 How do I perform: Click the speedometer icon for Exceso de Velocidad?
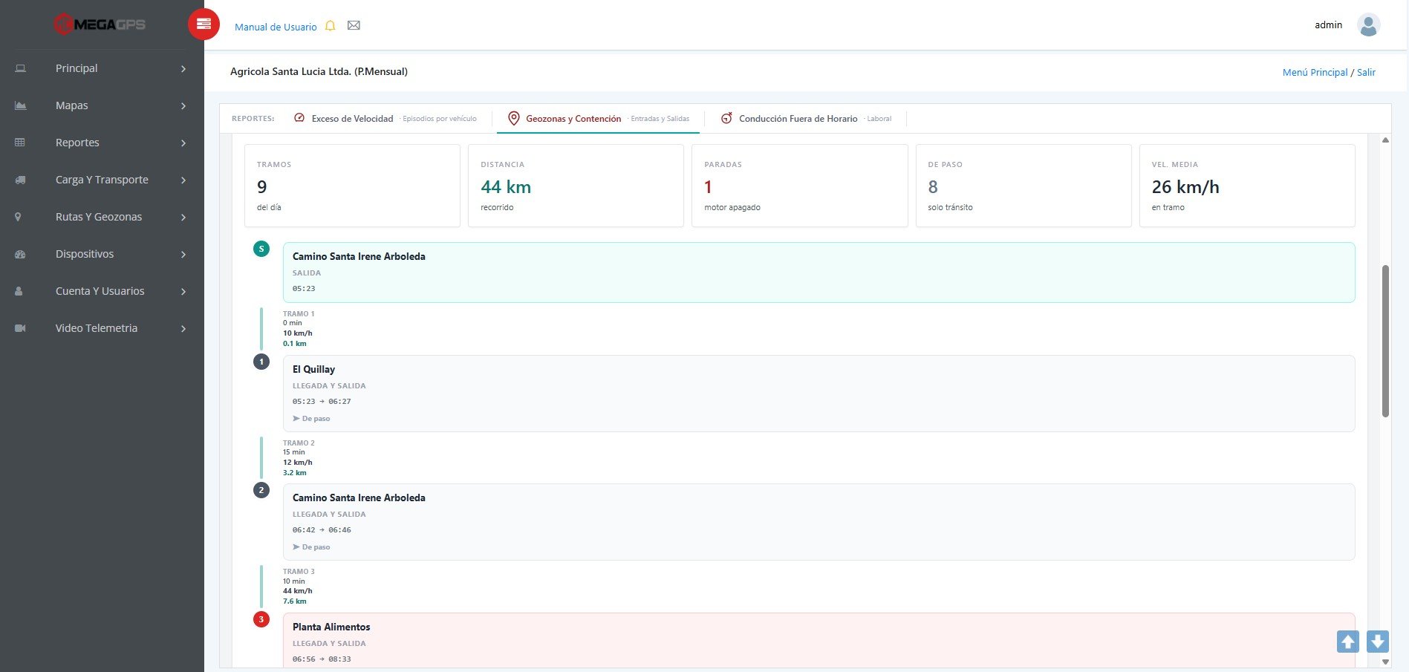tap(299, 118)
